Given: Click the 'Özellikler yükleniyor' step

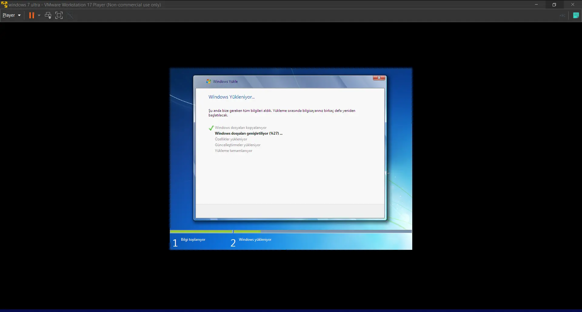Looking at the screenshot, I should coord(231,139).
